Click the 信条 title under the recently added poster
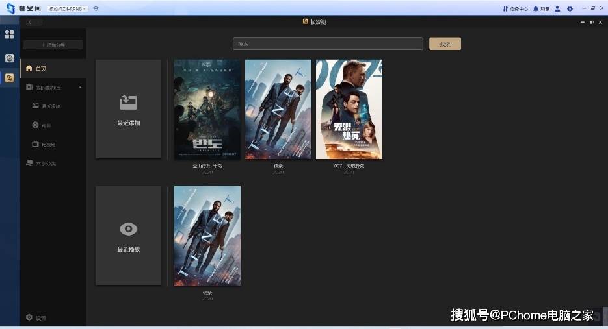This screenshot has width=608, height=329. (x=278, y=166)
